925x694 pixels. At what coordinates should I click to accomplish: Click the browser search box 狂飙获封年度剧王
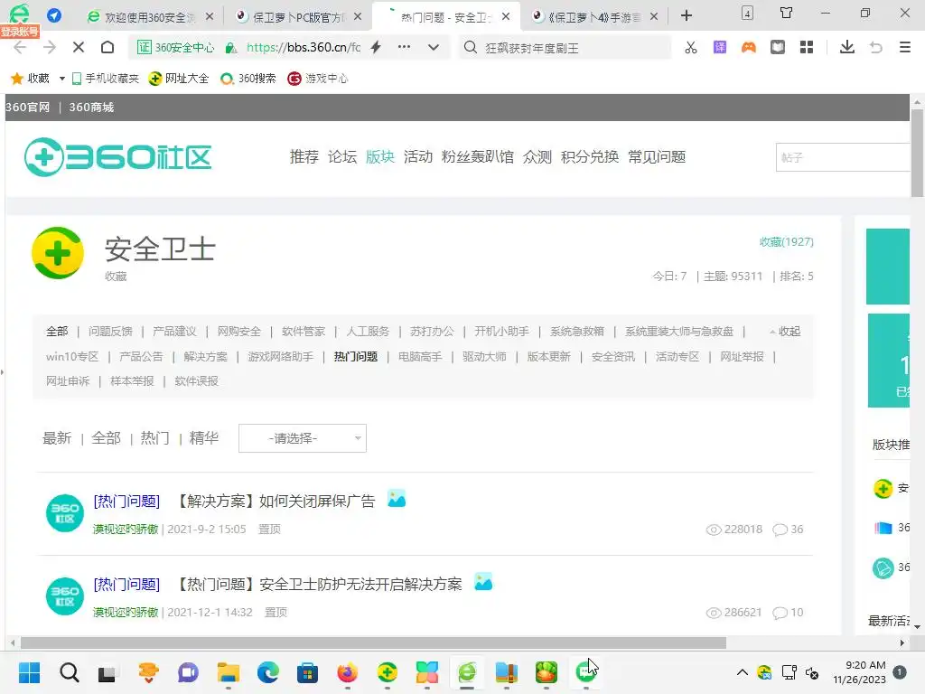point(565,48)
